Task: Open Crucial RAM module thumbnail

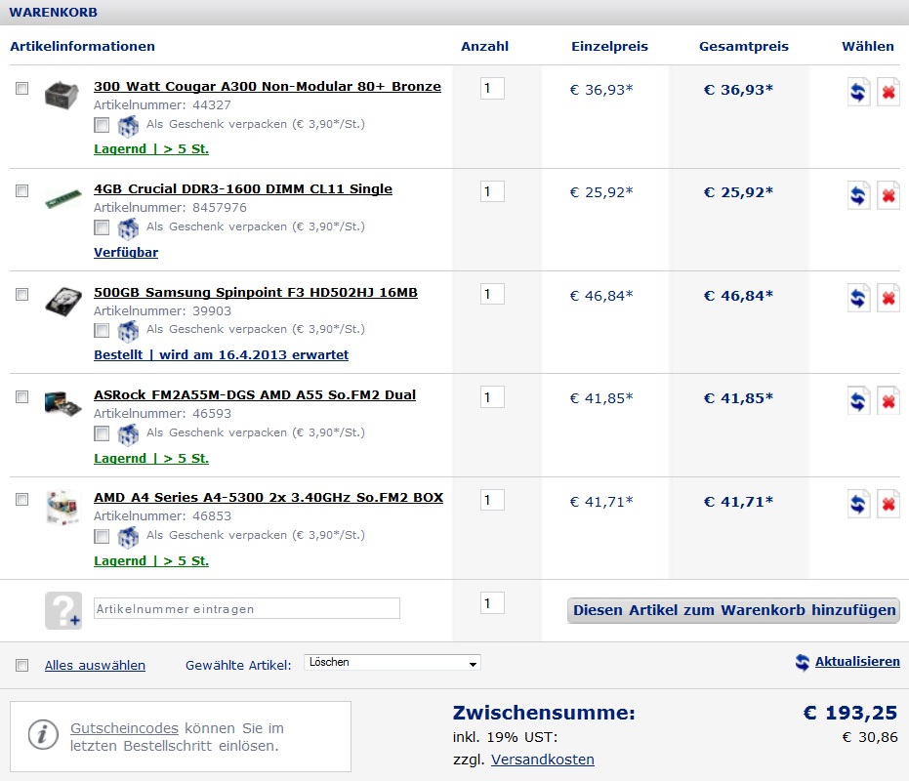Action: 63,199
